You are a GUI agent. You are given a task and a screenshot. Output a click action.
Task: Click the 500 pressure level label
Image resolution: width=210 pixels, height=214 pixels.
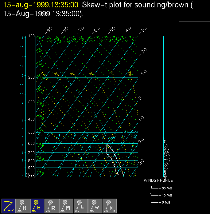click(x=32, y=133)
